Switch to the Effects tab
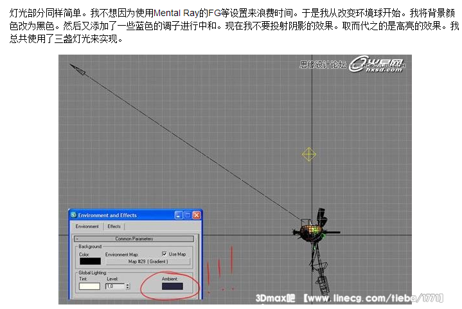The height and width of the screenshot is (309, 462). pos(114,226)
